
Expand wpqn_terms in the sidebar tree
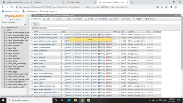[5, 61]
